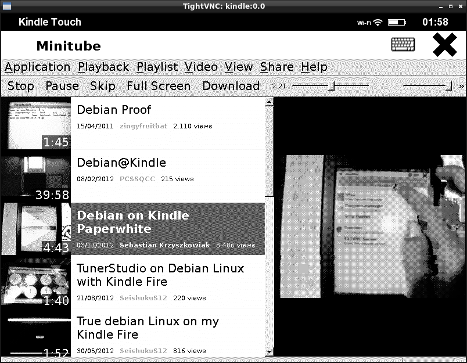This screenshot has height=363, width=467.
Task: Open the View menu
Action: coord(239,67)
